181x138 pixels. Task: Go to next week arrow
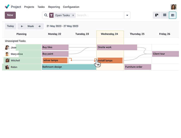click(39, 26)
